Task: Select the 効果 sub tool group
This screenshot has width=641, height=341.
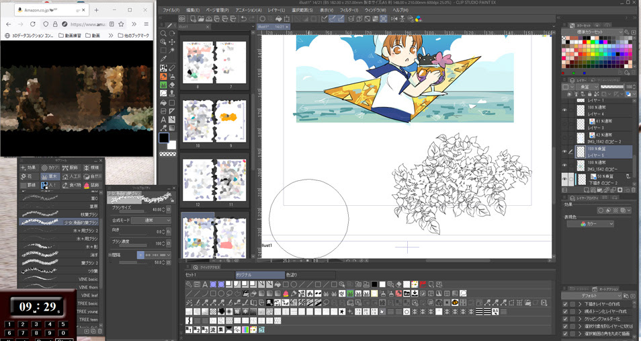Action: [29, 167]
